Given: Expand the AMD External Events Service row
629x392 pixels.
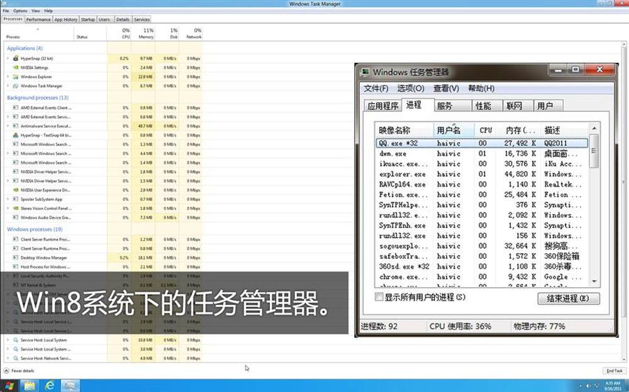Looking at the screenshot, I should tap(8, 117).
